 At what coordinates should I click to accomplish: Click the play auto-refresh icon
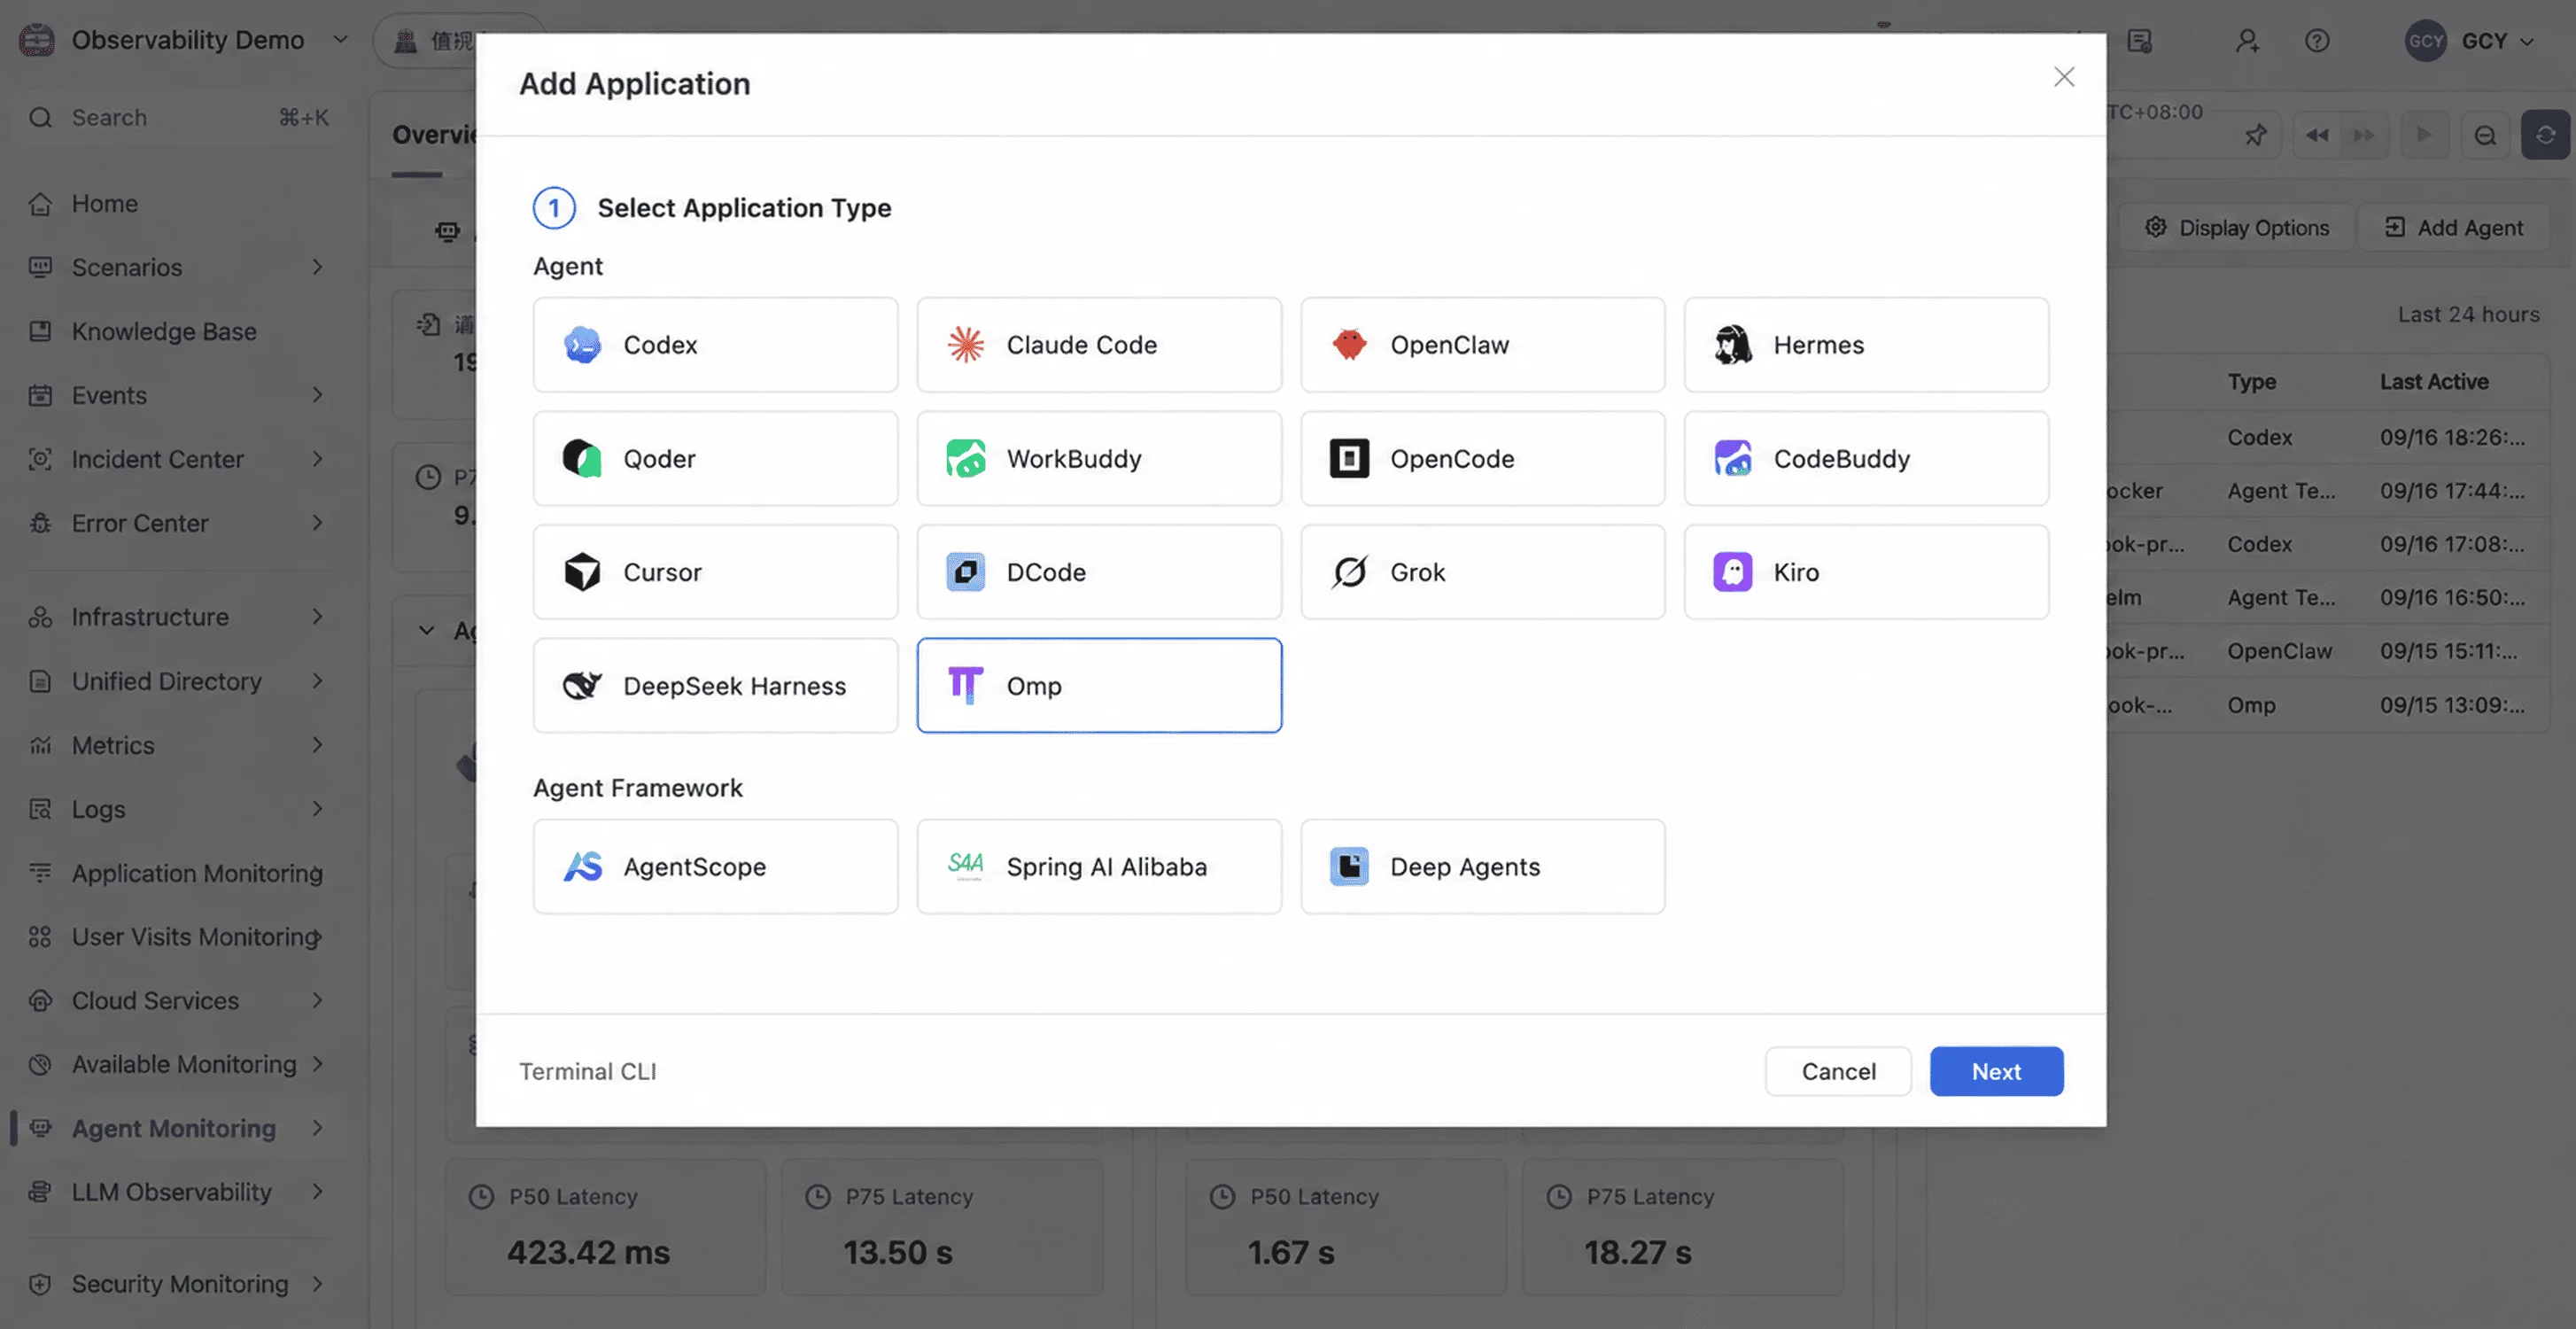coord(2424,135)
